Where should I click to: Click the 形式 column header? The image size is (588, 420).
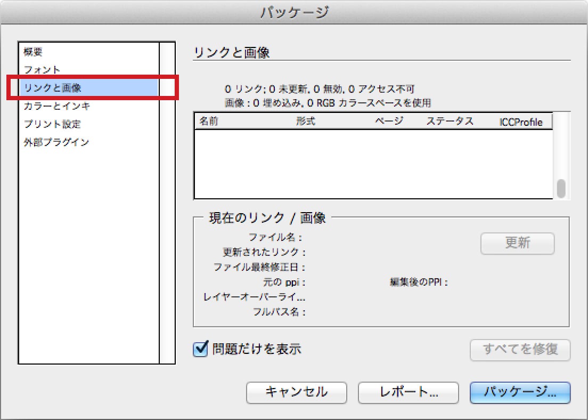[x=306, y=122]
